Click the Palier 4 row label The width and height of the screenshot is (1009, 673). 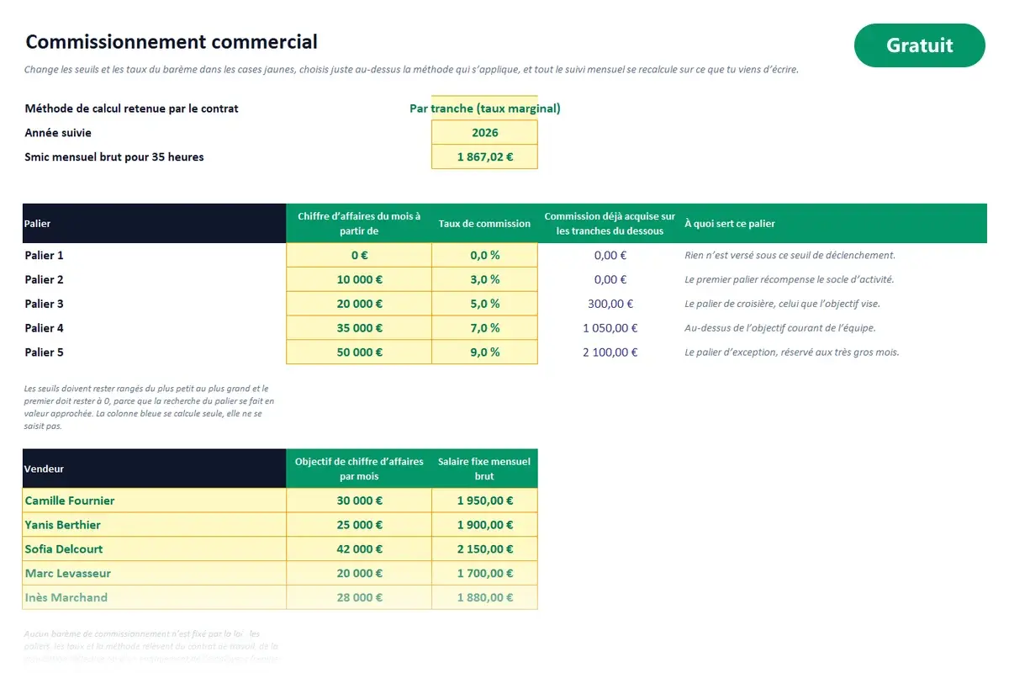45,328
